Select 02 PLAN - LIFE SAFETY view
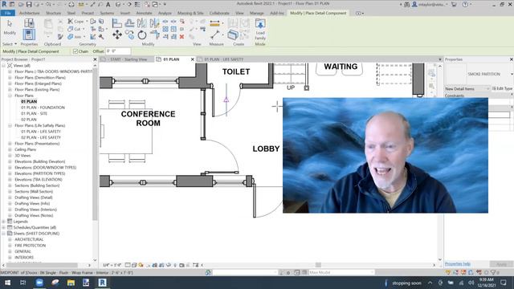 pyautogui.click(x=41, y=137)
